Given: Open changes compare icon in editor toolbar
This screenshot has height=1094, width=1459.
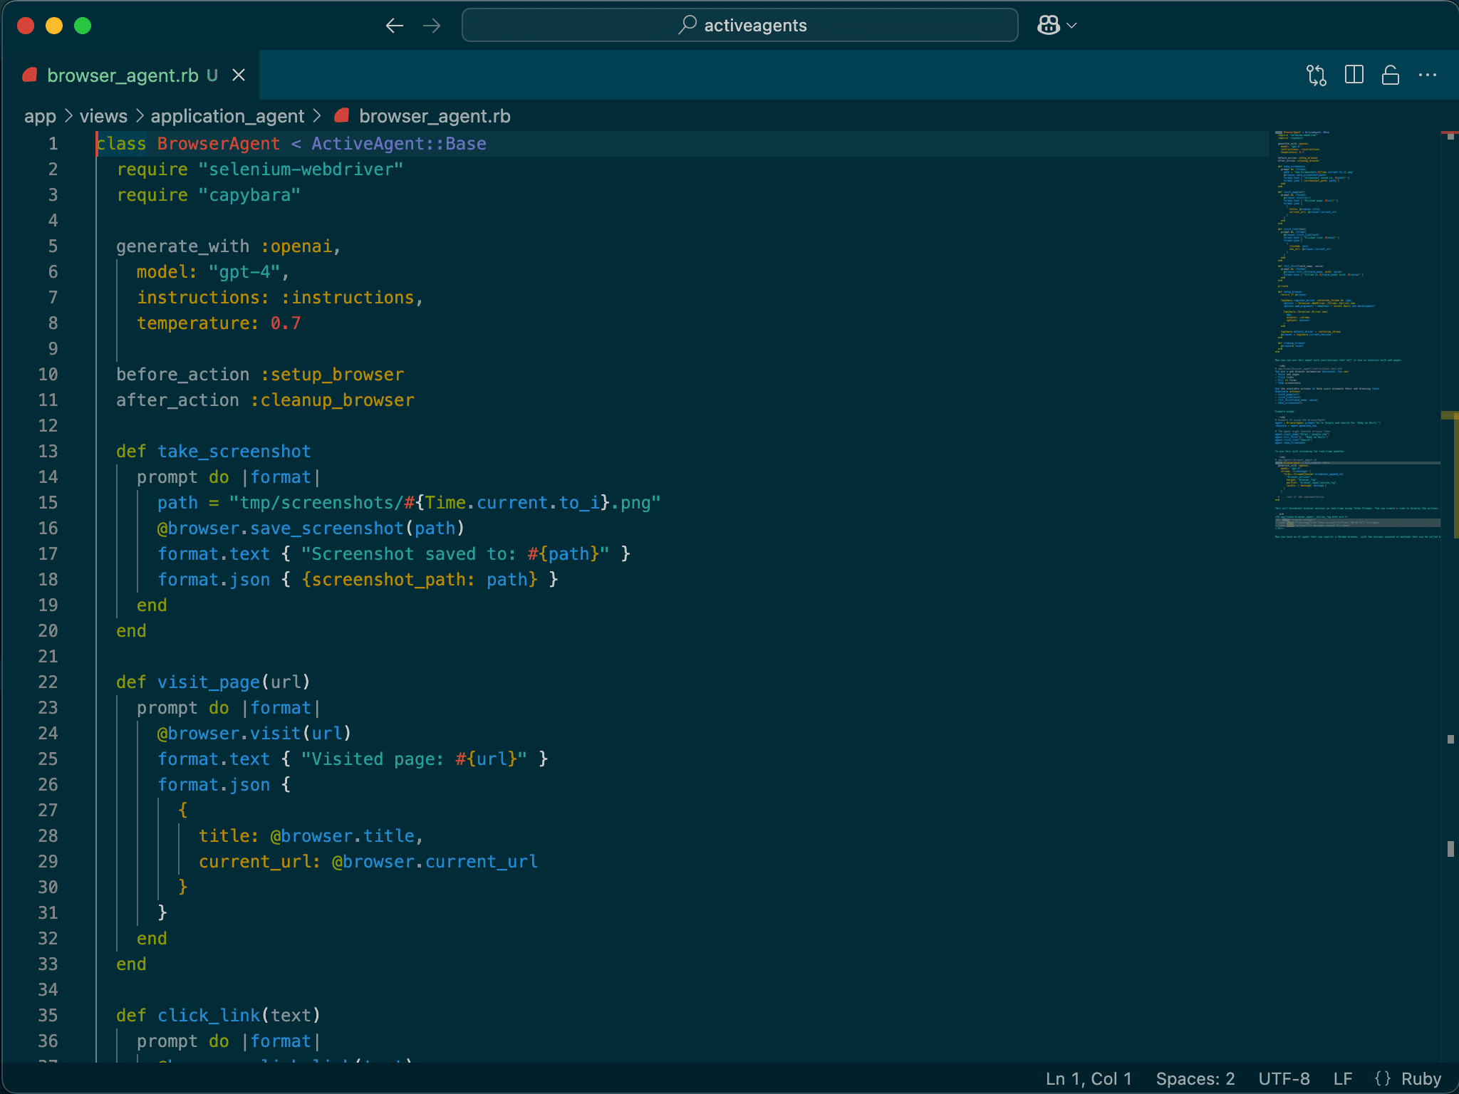Looking at the screenshot, I should coord(1317,75).
